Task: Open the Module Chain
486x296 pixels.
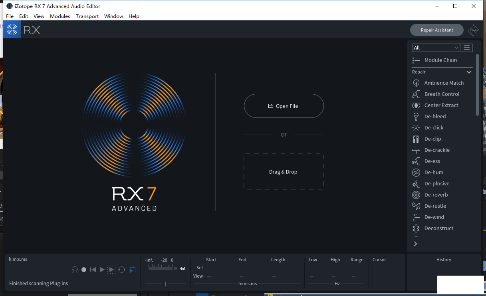Action: tap(440, 60)
